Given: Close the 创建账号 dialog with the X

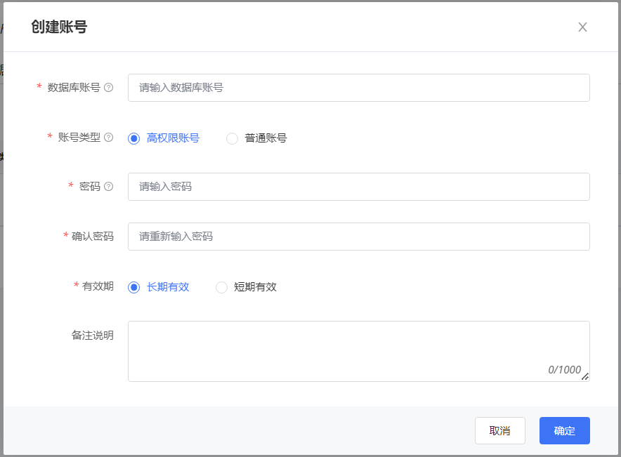Looking at the screenshot, I should [x=582, y=27].
